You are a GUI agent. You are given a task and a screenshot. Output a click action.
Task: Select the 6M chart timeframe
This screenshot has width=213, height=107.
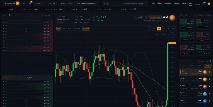coord(154,29)
